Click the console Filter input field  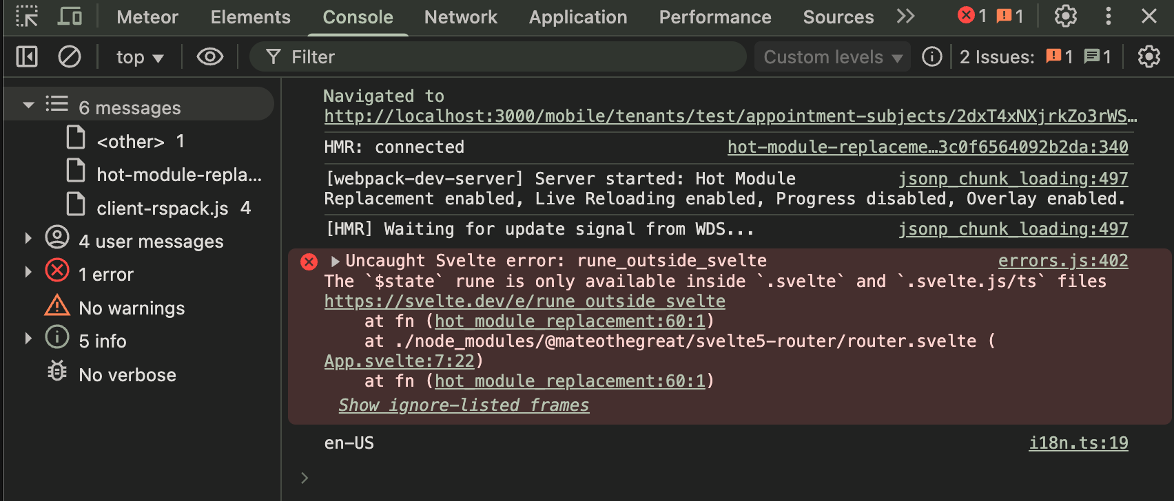[510, 57]
